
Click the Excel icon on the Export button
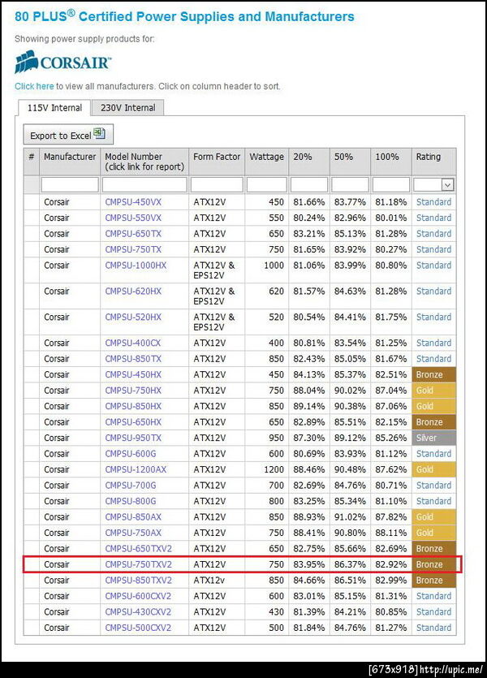coord(99,134)
